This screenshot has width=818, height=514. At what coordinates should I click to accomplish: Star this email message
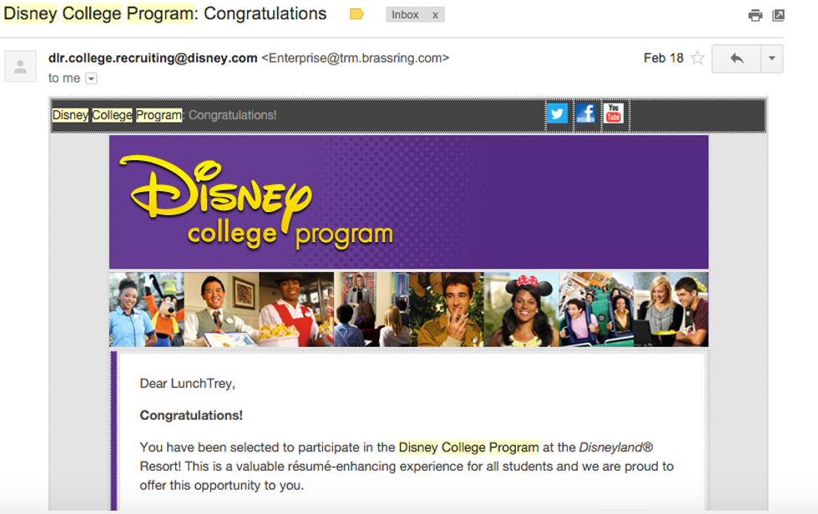(x=698, y=58)
